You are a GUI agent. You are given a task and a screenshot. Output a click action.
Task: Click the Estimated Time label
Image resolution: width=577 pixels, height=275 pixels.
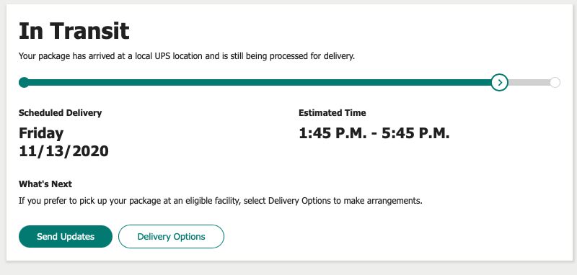click(332, 113)
